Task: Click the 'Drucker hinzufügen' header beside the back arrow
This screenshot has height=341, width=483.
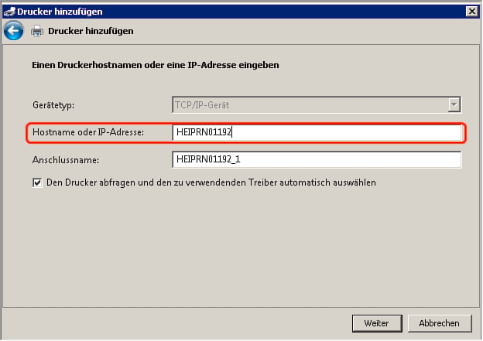Action: (91, 32)
